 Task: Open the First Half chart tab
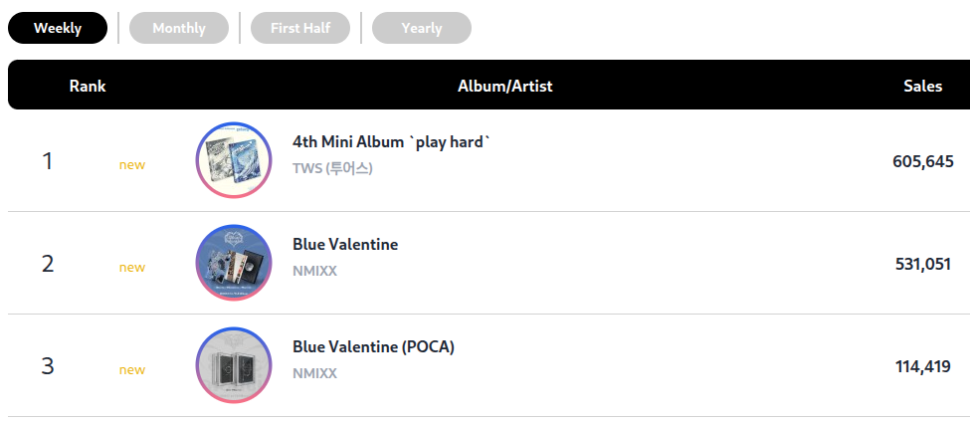pyautogui.click(x=300, y=28)
